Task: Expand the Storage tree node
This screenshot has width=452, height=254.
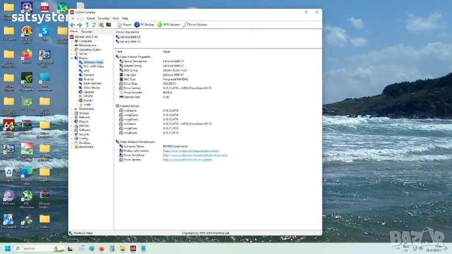Action: point(72,113)
